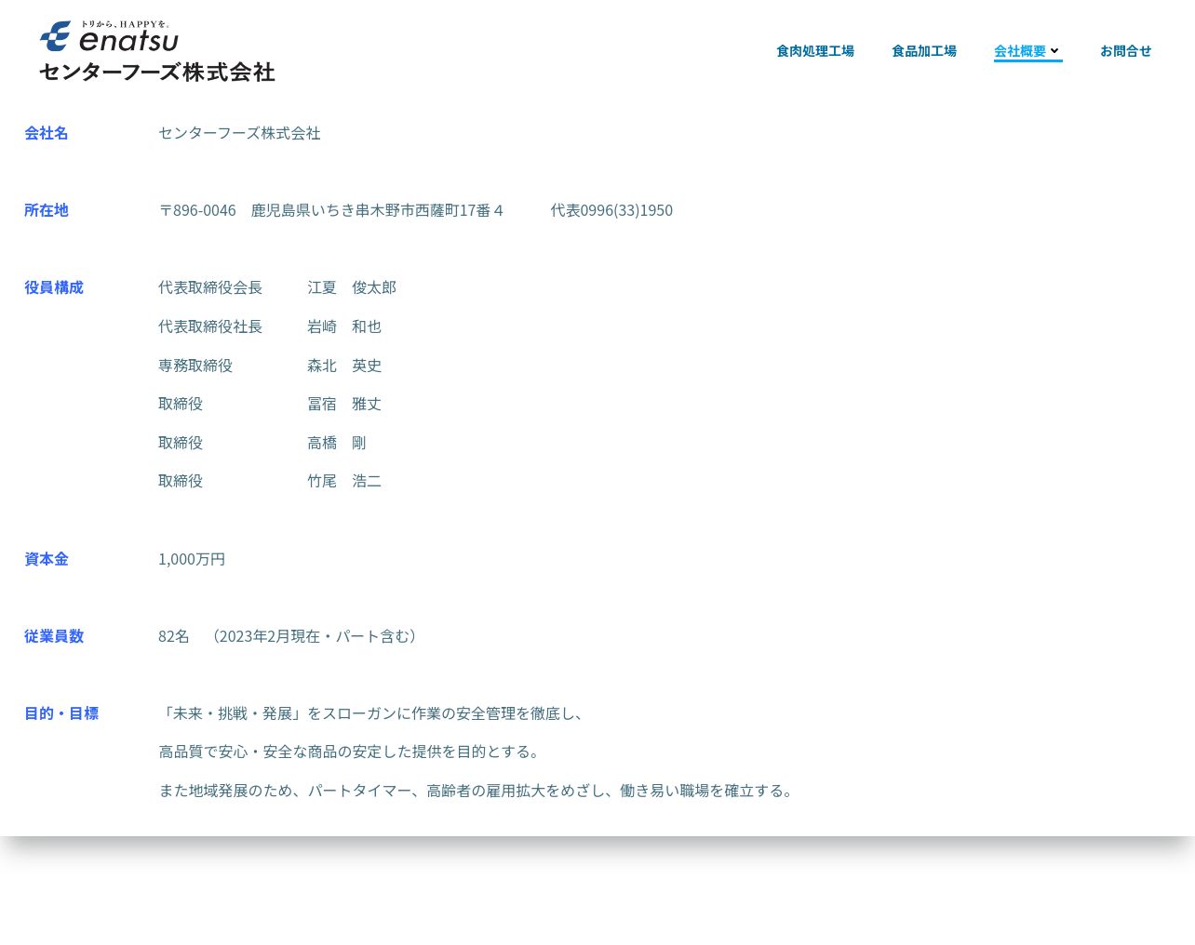Click the title 代表取締役会長
The width and height of the screenshot is (1195, 945).
(210, 287)
